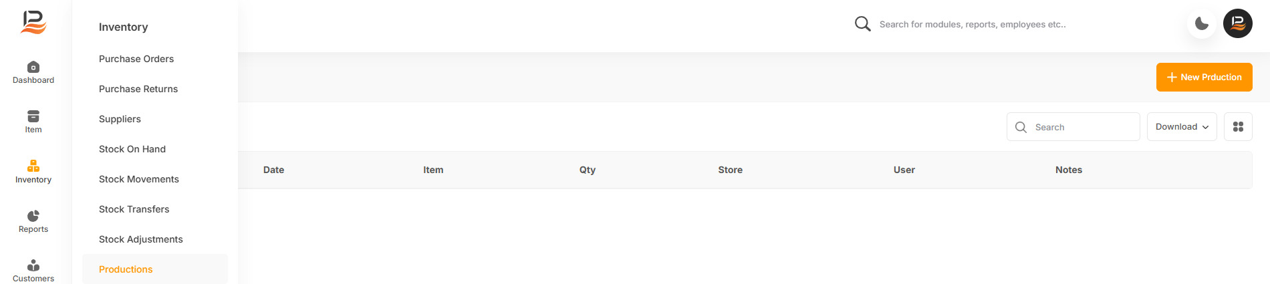The height and width of the screenshot is (284, 1270).
Task: Toggle dark mode with moon icon
Action: [1202, 24]
